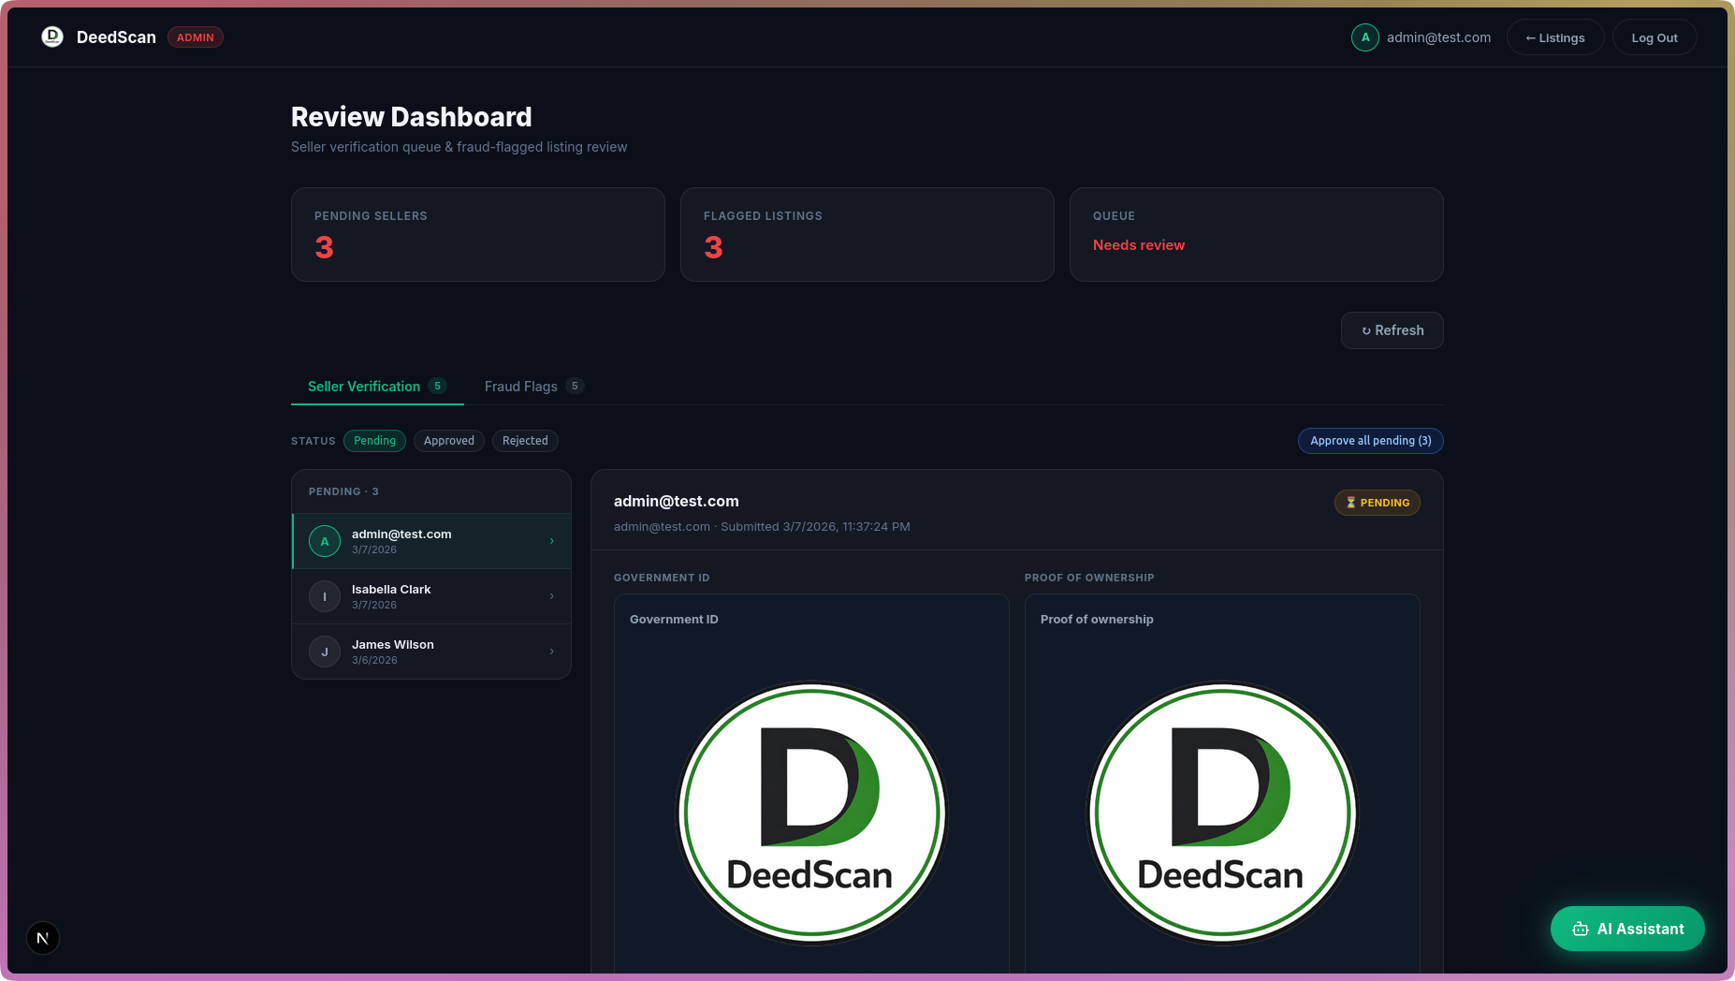Open the Next.js dev tools badge
1735x981 pixels.
(x=43, y=938)
